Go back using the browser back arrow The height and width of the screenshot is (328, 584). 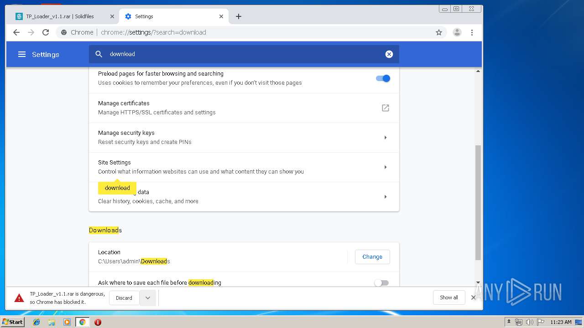click(16, 32)
